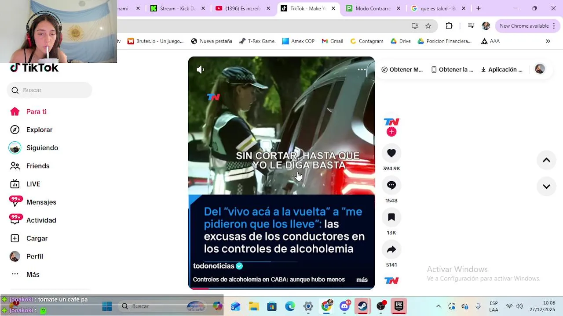Open the Chrome media control icon
Screen dimensions: 563x316
[471, 26]
